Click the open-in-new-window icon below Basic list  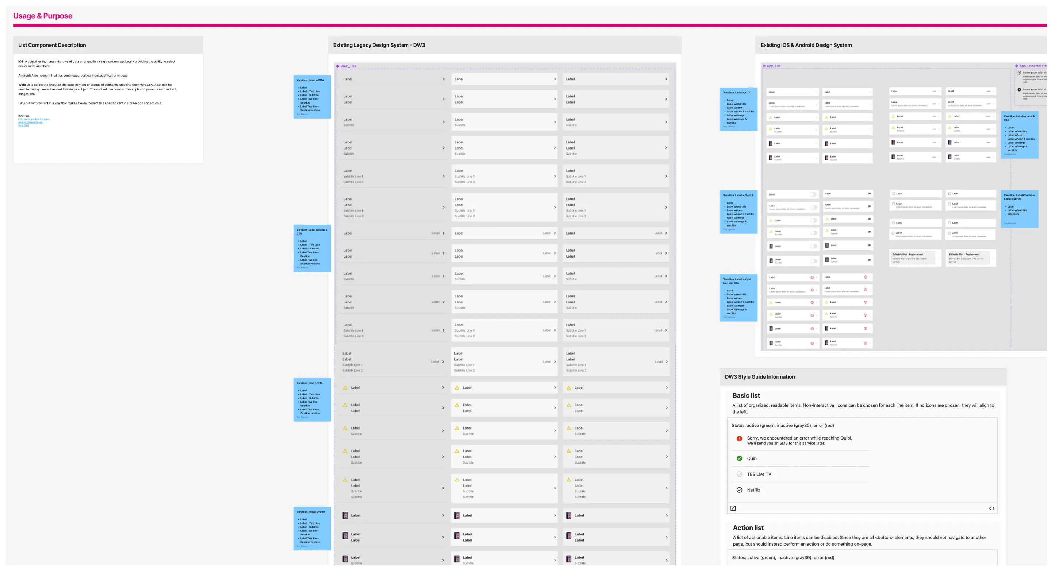pos(733,508)
